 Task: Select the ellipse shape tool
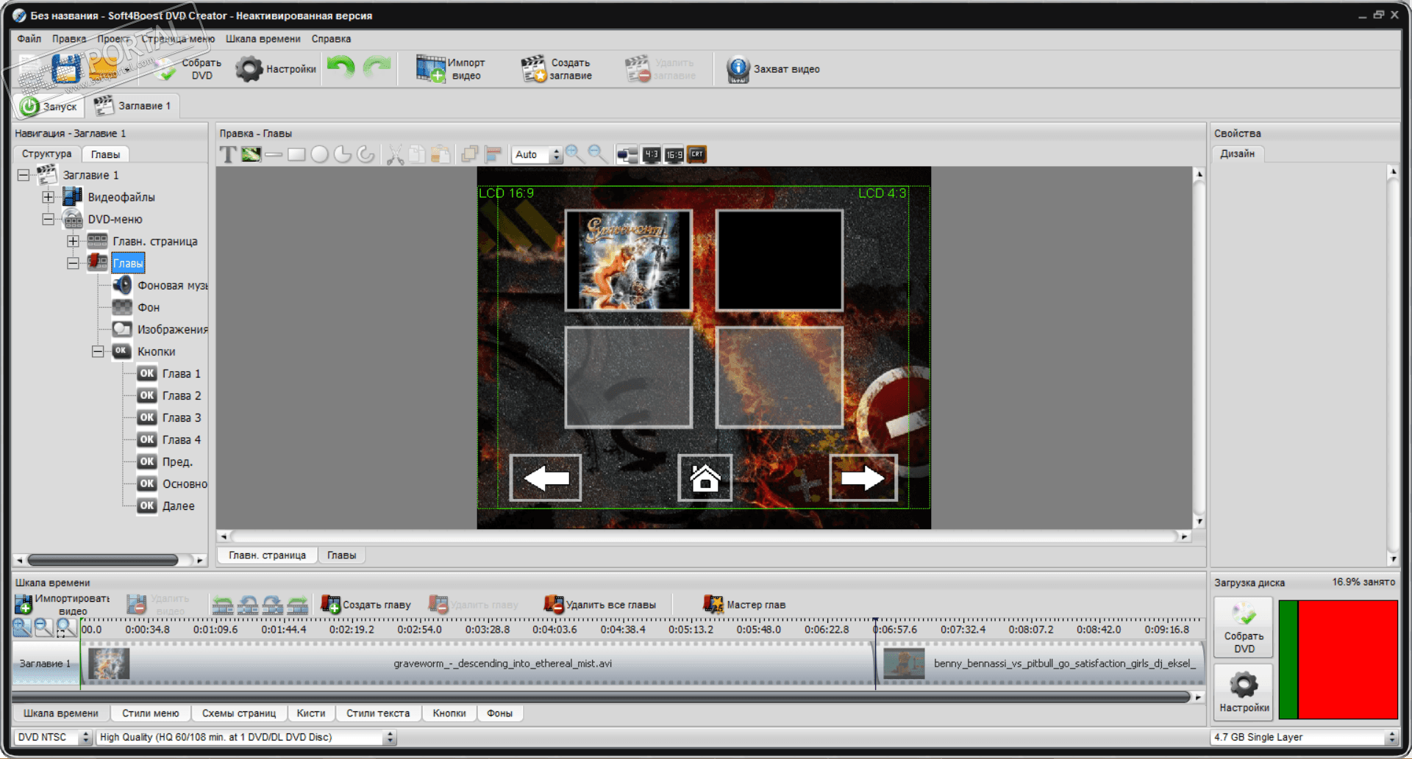319,155
